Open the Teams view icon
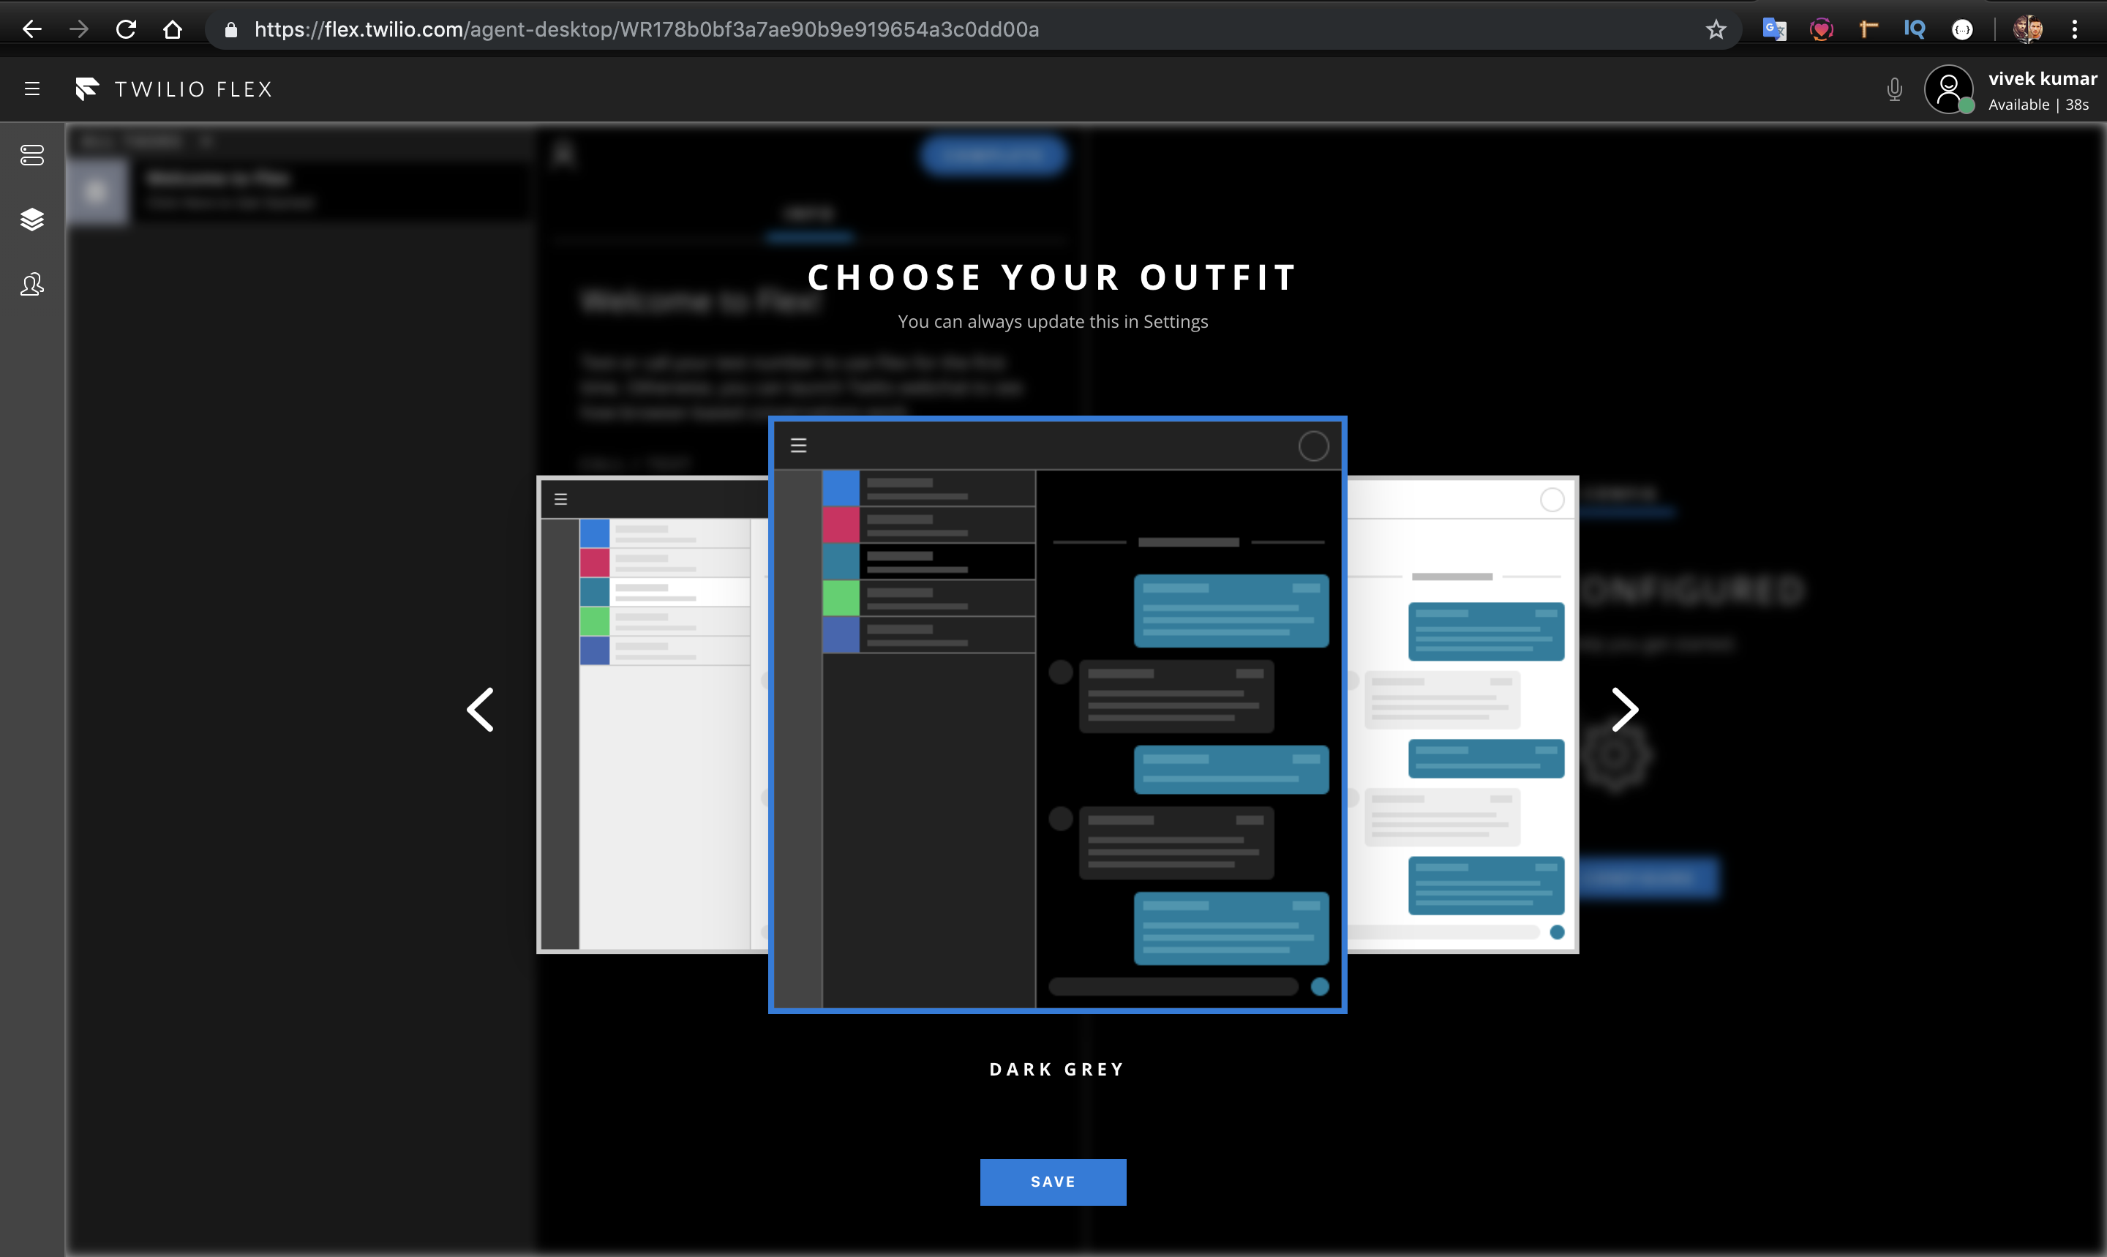 coord(32,285)
